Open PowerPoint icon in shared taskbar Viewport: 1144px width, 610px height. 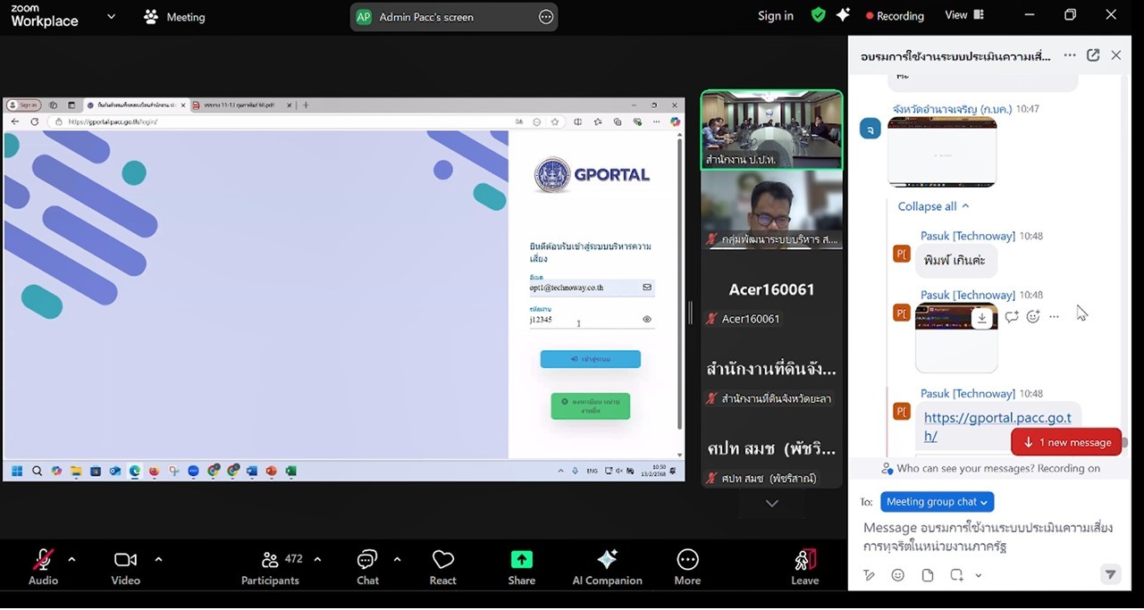[271, 471]
